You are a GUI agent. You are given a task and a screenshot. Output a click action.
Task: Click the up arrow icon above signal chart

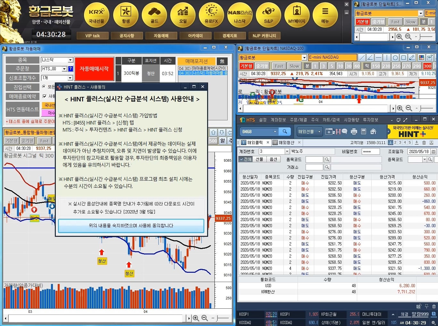pos(213,133)
